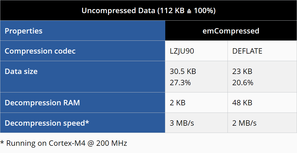
Task: Select the Properties header cell
Action: (83, 31)
